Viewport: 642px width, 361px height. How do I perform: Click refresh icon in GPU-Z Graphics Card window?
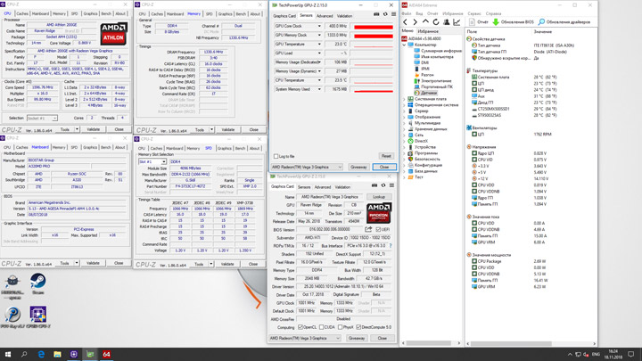coord(383,185)
